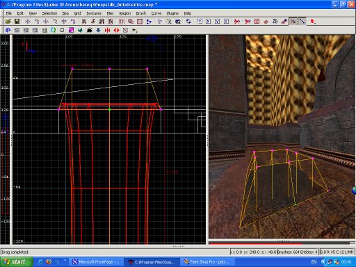Screen dimensions: 356x267
Task: Hollow the selected brush
Action: coord(140,22)
